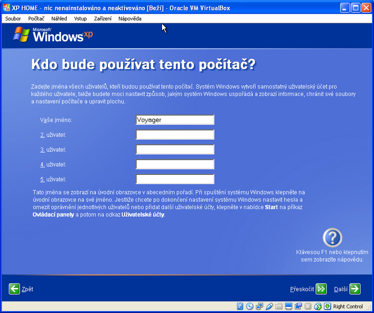Click the network adapter status icon
The image size is (374, 313).
click(x=259, y=306)
